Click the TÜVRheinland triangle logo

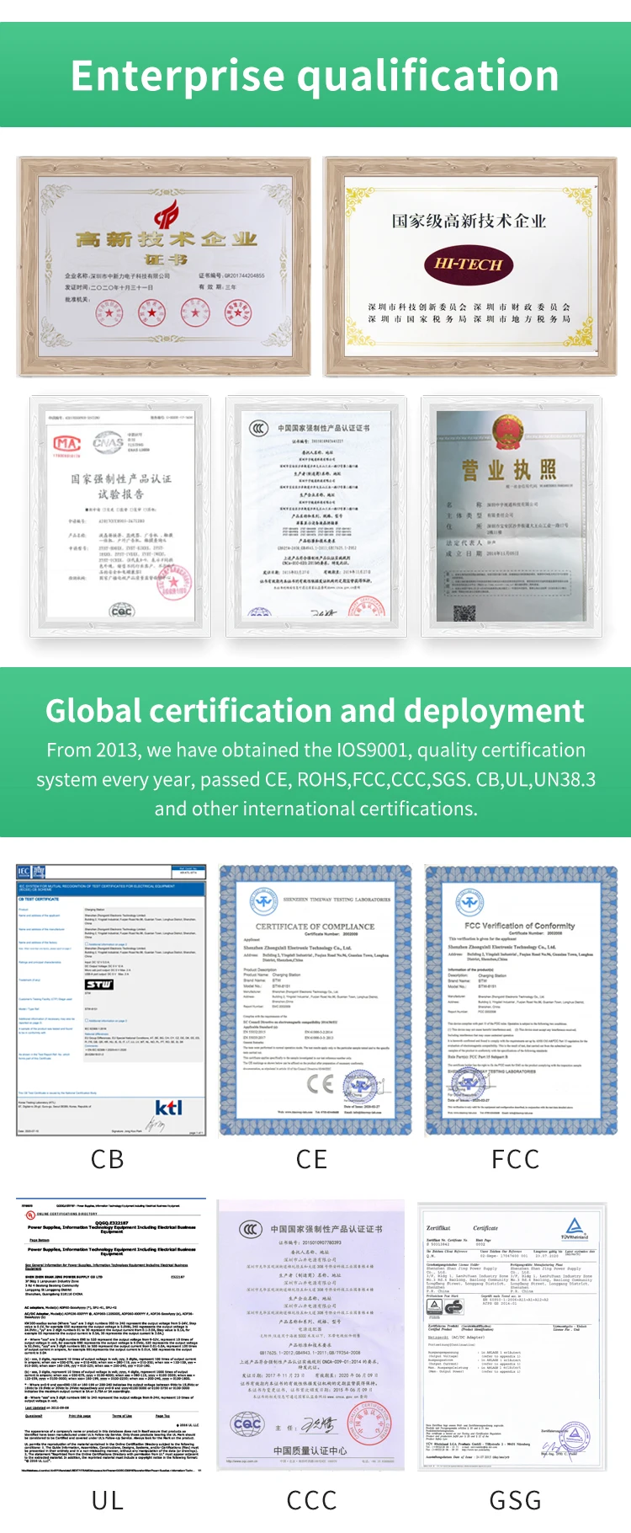575,1229
